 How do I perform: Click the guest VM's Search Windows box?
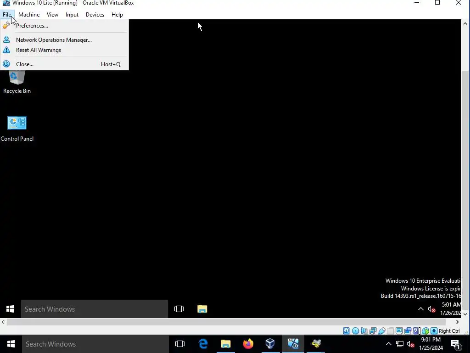[x=95, y=309]
